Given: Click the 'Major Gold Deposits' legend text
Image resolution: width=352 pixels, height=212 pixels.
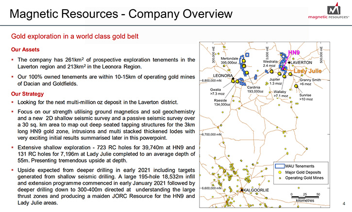Looking at the screenshot, I should click(x=303, y=172).
